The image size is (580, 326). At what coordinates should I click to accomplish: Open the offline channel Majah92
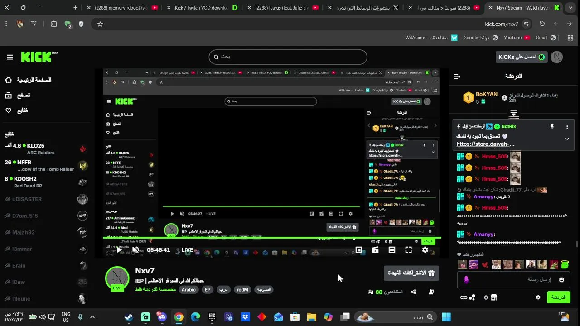click(45, 232)
